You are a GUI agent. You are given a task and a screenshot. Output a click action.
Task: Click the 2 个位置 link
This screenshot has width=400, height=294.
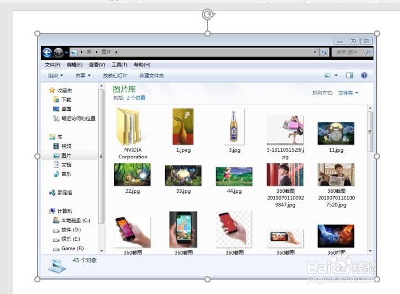coord(136,97)
